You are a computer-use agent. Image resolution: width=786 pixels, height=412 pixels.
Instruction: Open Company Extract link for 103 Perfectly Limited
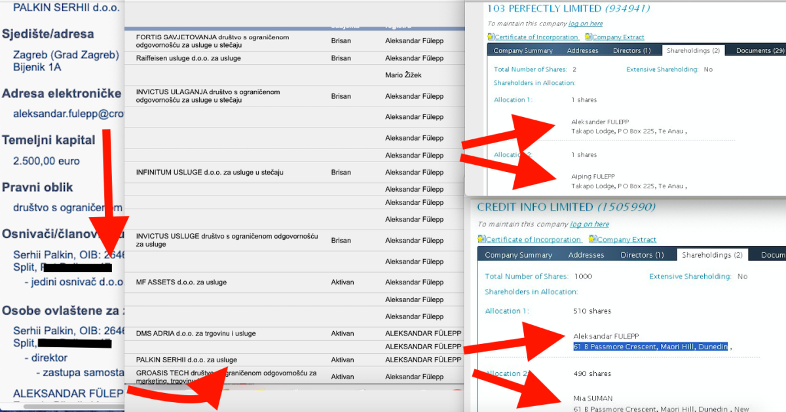(x=618, y=37)
